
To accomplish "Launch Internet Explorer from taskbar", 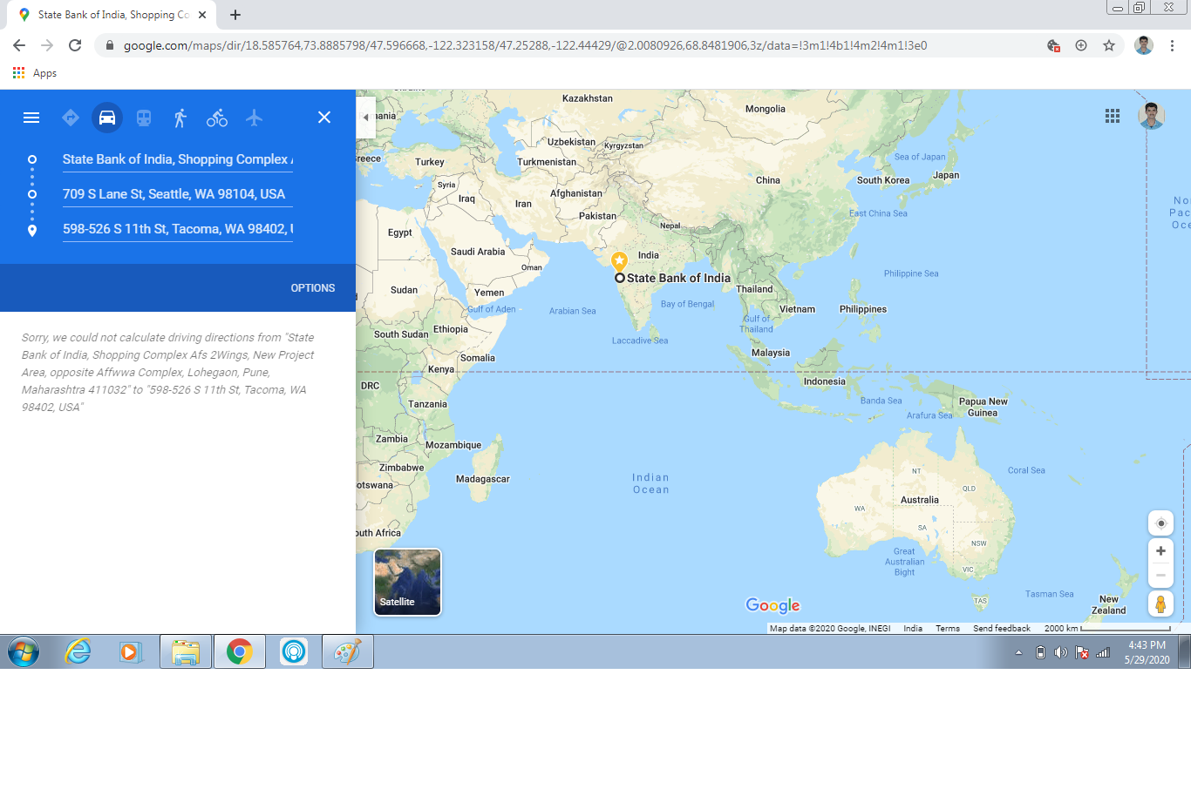I will coord(78,651).
